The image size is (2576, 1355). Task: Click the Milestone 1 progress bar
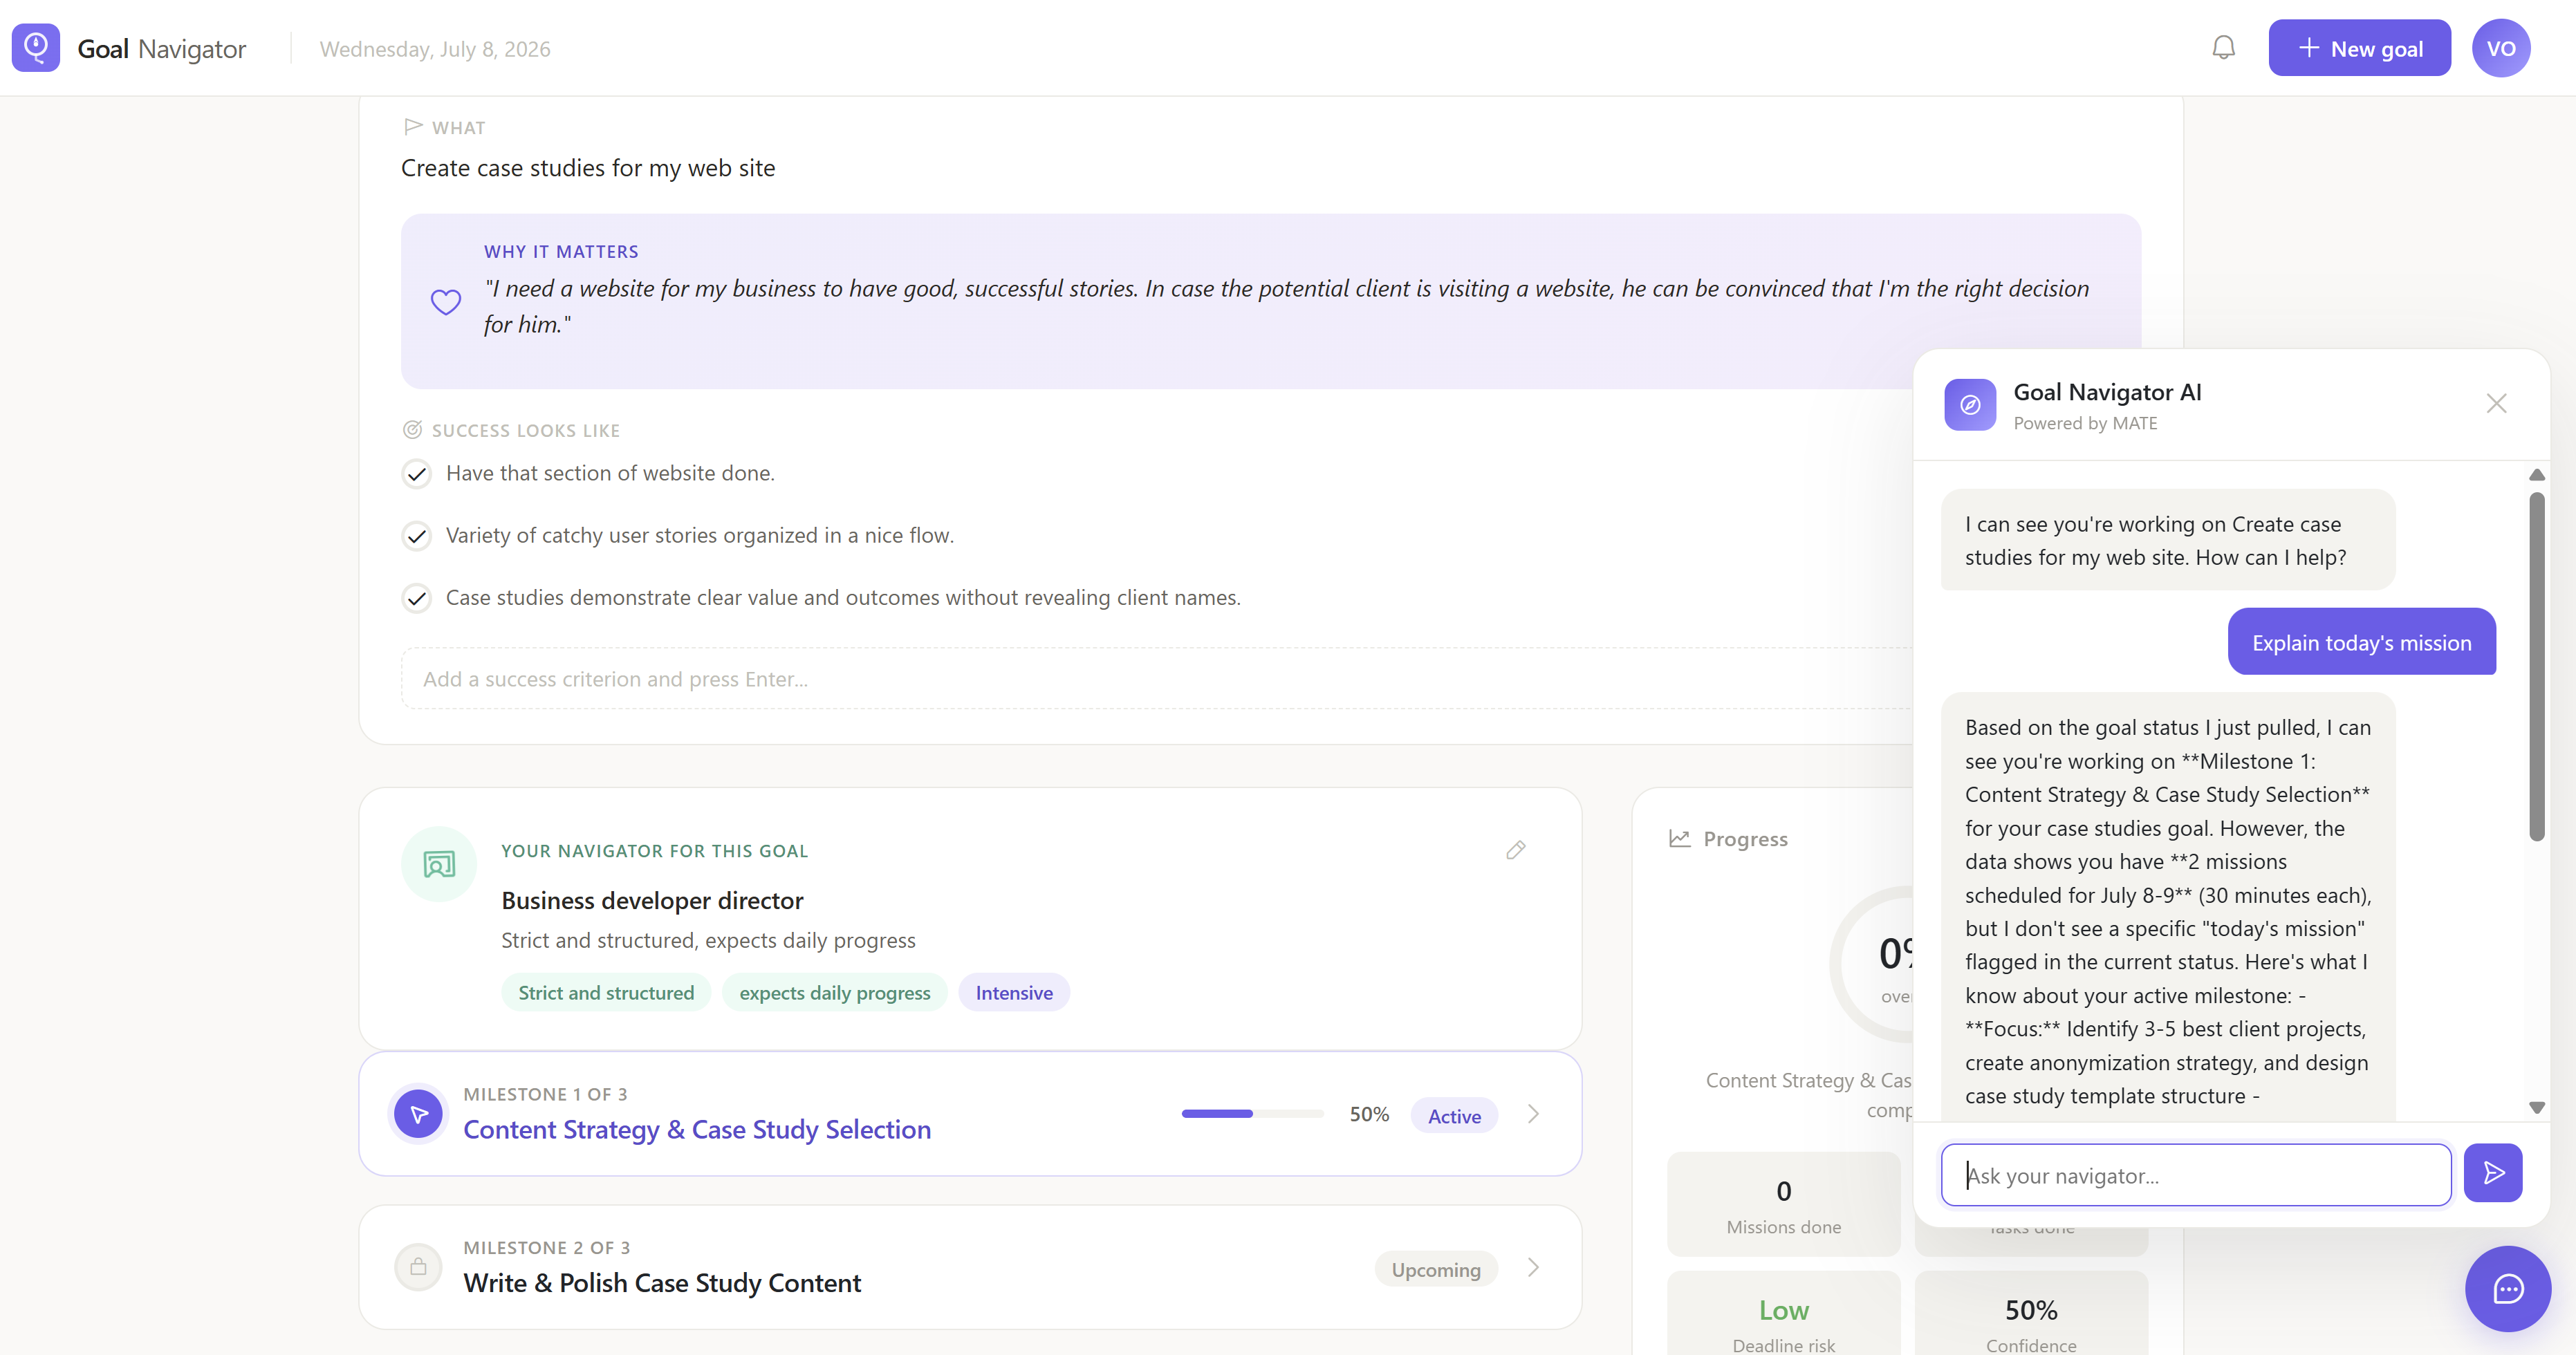tap(1252, 1114)
